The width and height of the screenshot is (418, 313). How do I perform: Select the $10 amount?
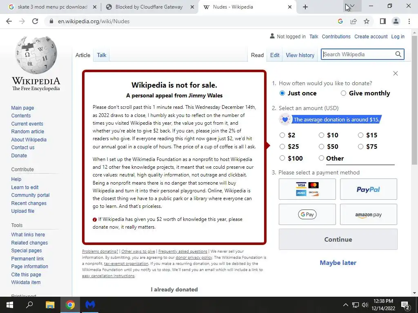[321, 135]
